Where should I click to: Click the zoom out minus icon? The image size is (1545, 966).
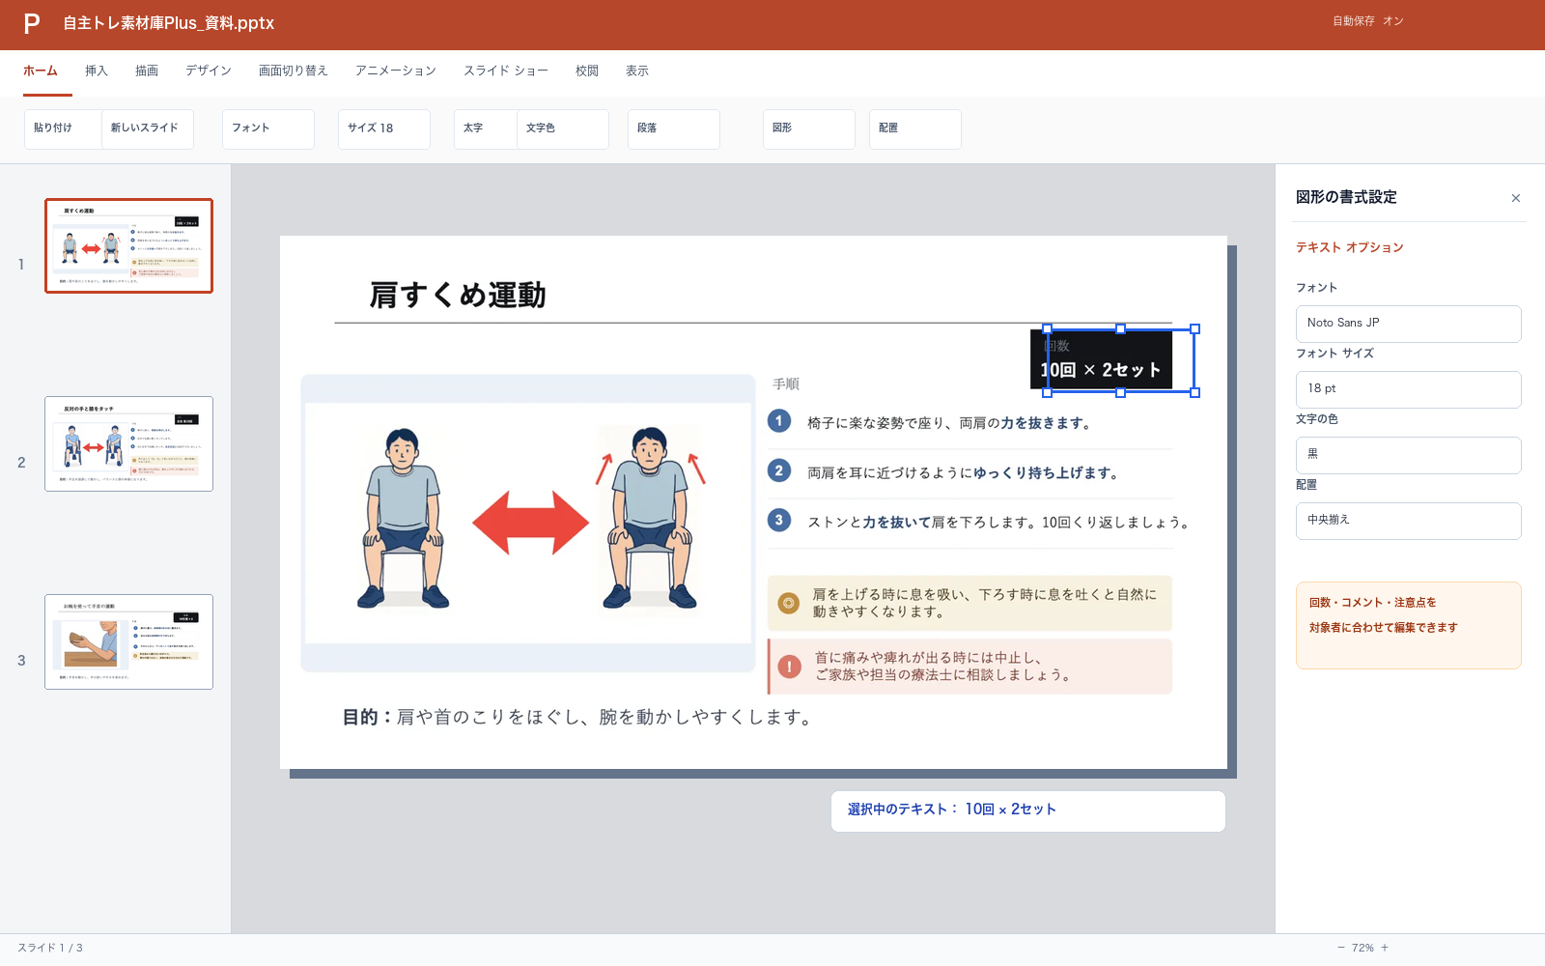1340,948
